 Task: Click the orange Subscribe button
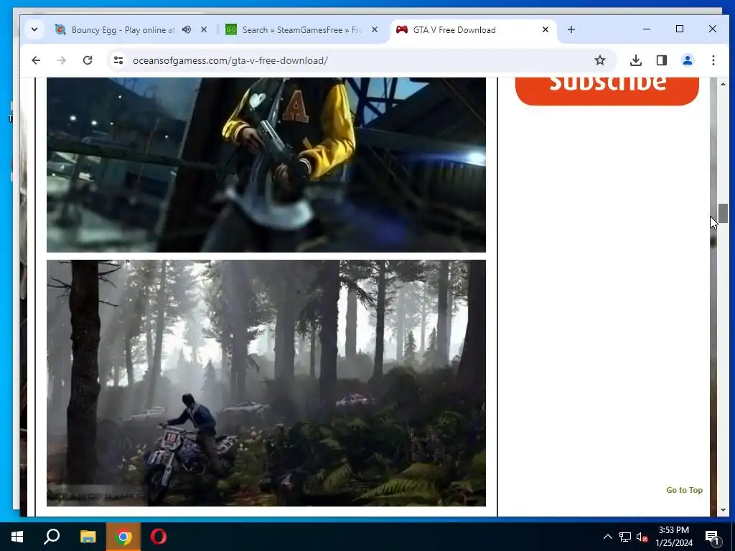click(x=607, y=91)
